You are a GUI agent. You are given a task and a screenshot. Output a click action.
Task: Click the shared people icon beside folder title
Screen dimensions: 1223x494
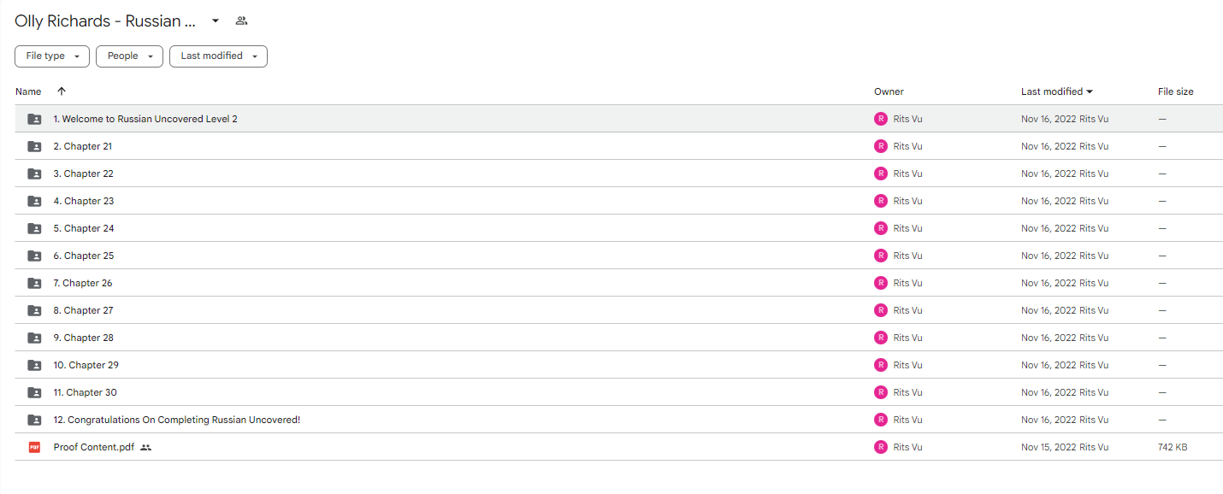[x=241, y=21]
